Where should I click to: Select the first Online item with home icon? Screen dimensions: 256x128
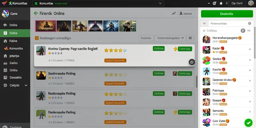[15, 25]
